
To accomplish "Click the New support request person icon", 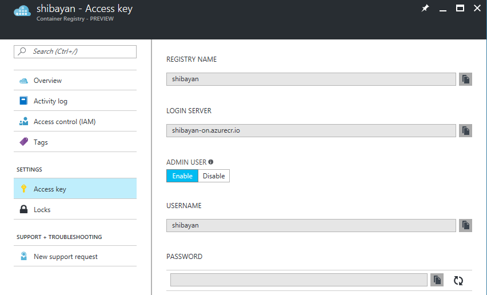I will click(23, 256).
